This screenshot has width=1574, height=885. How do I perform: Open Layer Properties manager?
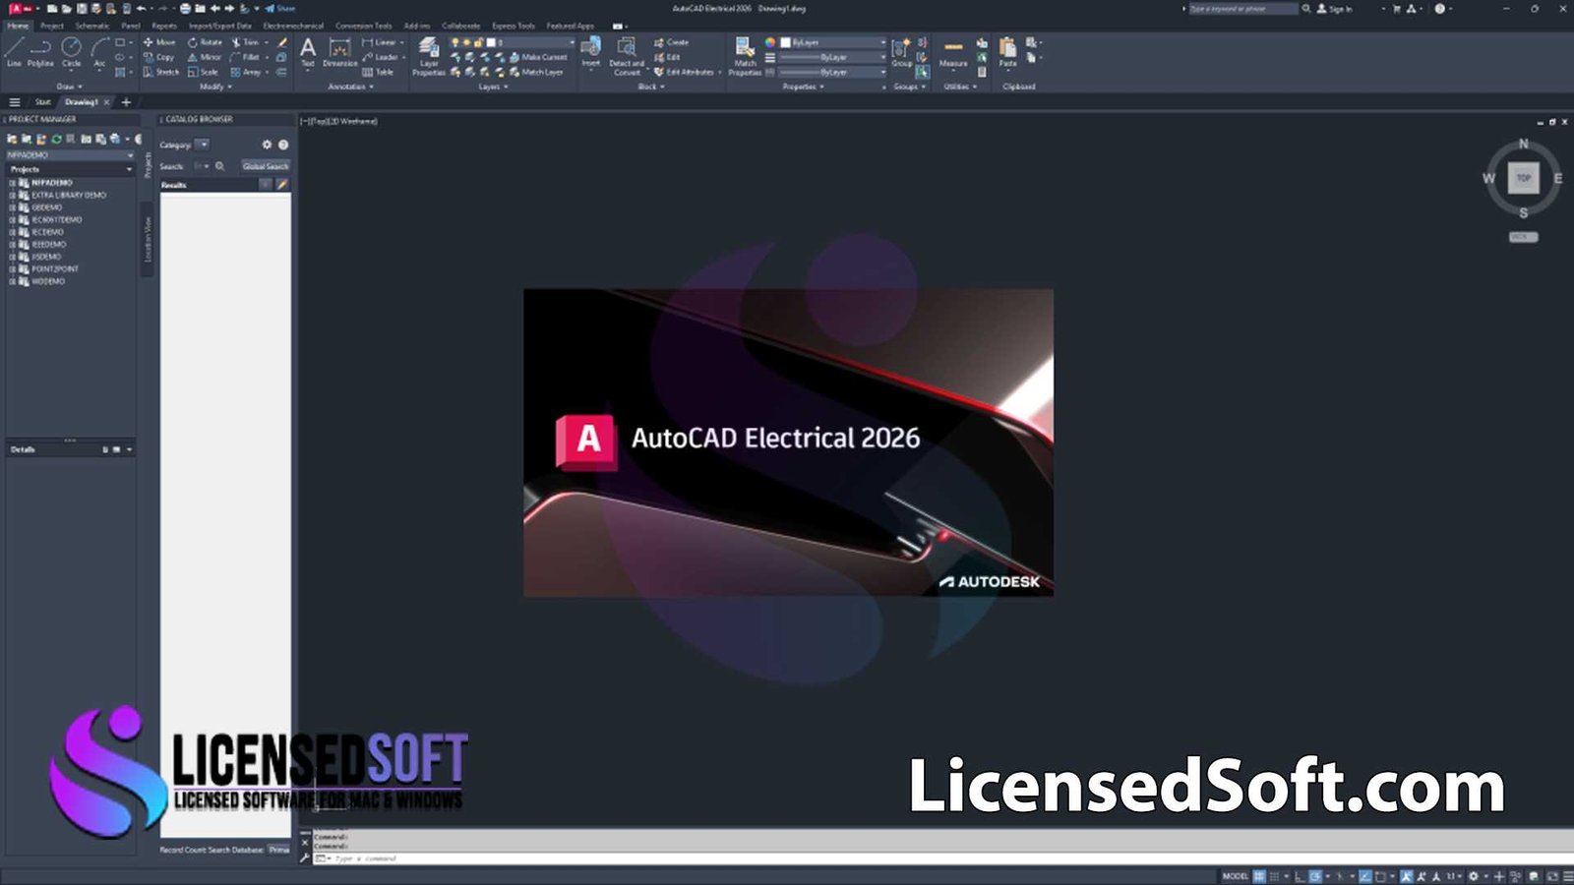(x=429, y=57)
